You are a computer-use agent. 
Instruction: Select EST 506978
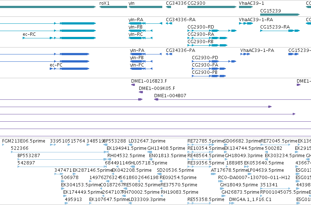tap(63, 181)
